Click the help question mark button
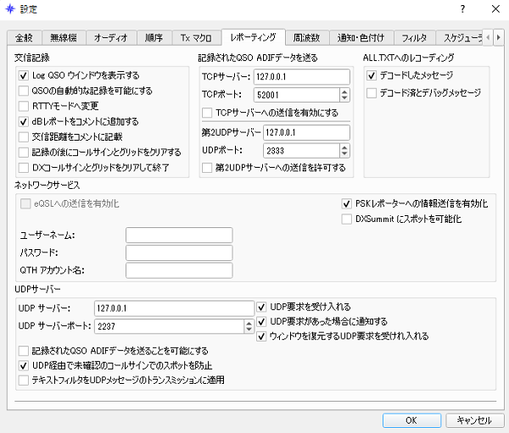The image size is (509, 433). pyautogui.click(x=462, y=9)
